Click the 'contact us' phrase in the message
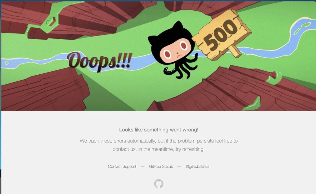The image size is (316, 194). (x=124, y=149)
